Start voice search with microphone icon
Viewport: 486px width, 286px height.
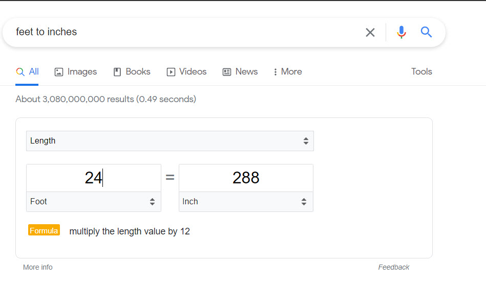402,32
